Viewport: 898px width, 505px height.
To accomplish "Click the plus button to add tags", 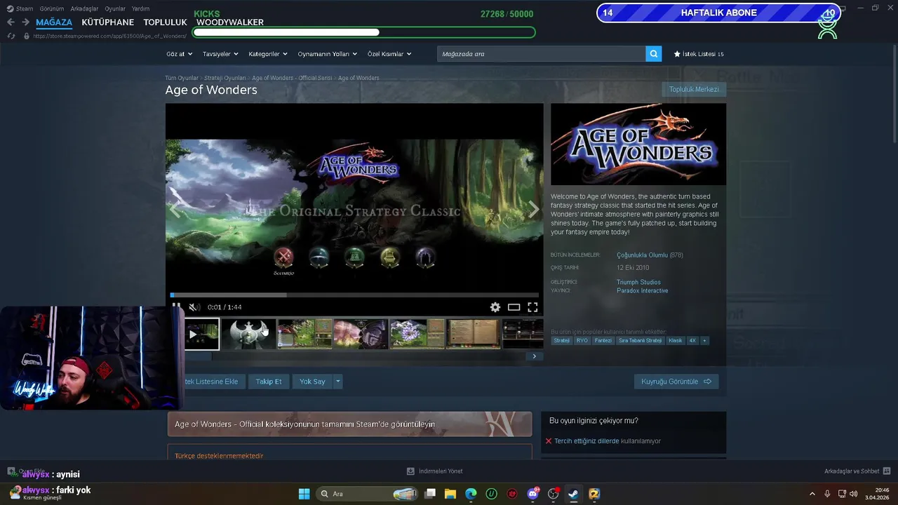I will (x=704, y=341).
